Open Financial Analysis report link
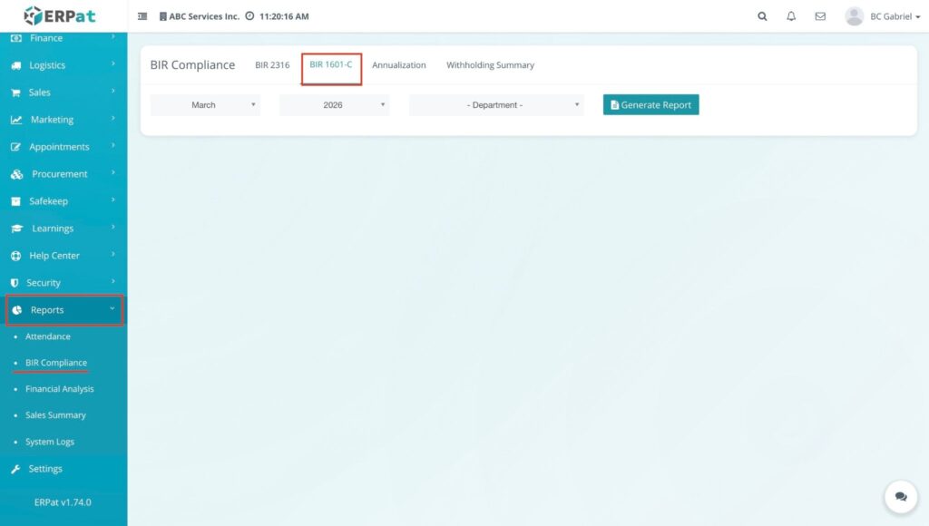Viewport: 929px width, 526px height. (59, 389)
